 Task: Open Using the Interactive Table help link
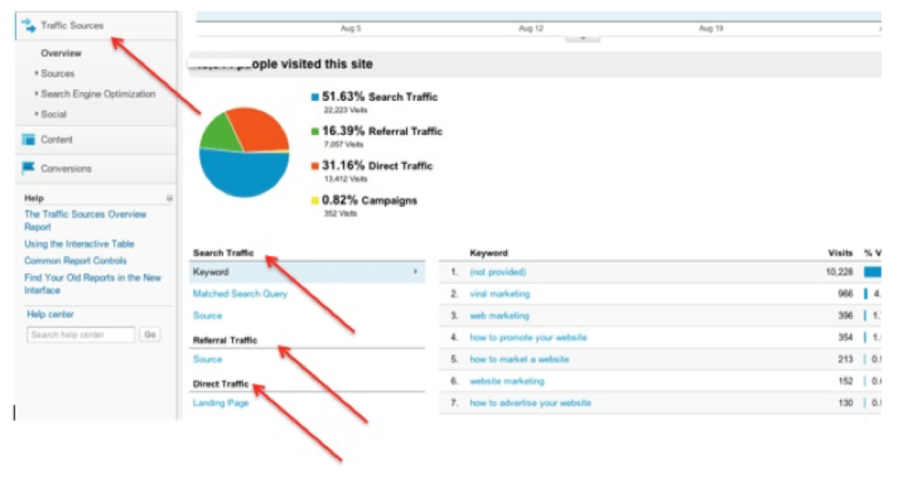click(79, 244)
